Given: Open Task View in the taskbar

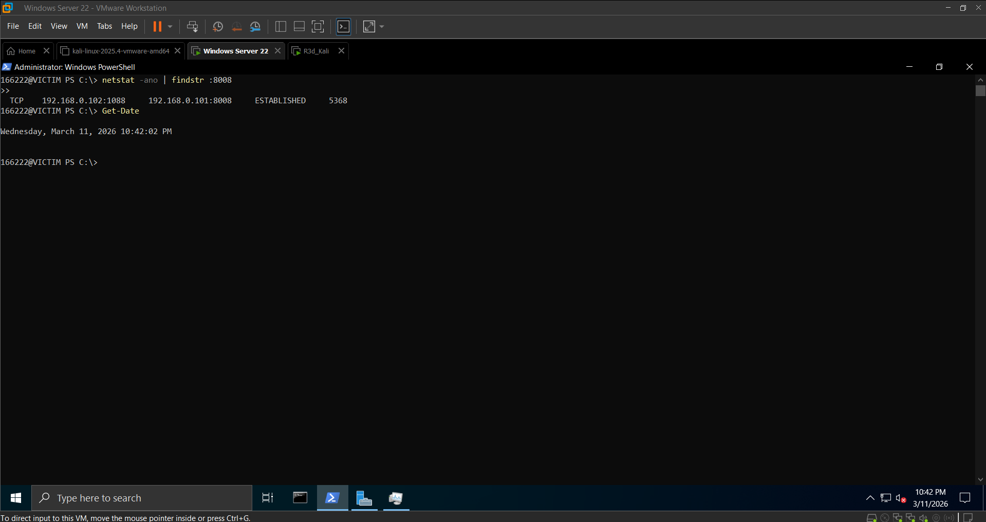Looking at the screenshot, I should click(268, 498).
